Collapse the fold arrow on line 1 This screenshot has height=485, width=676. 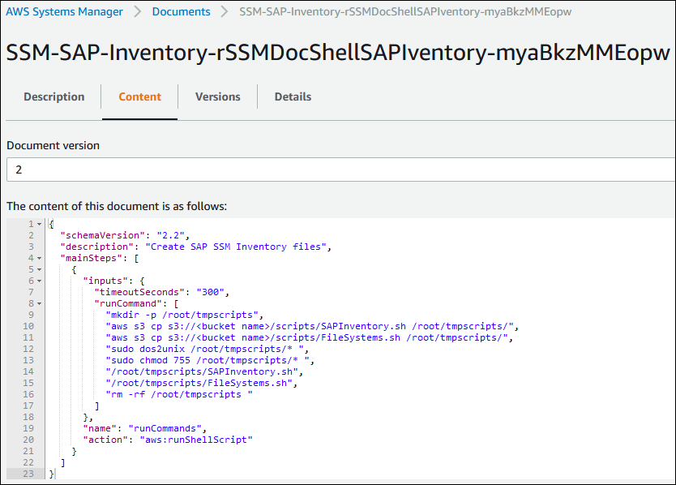pyautogui.click(x=39, y=224)
